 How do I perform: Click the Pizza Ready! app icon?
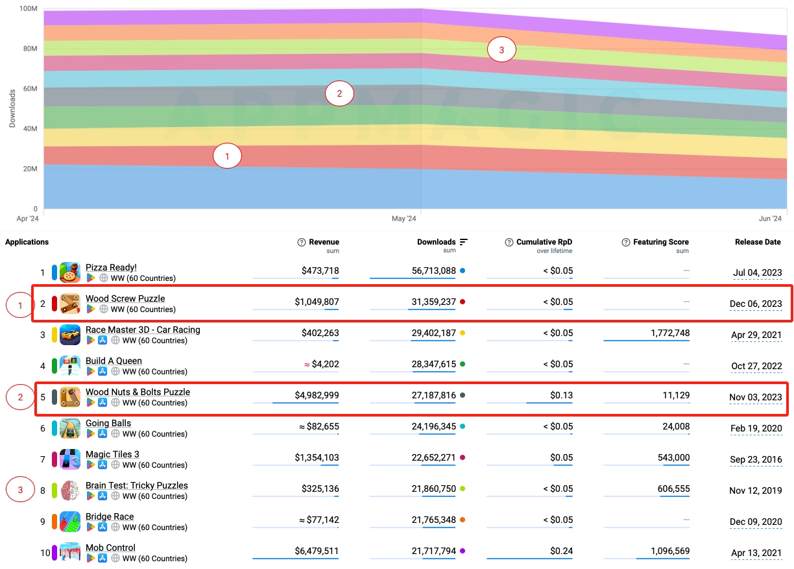coord(70,272)
